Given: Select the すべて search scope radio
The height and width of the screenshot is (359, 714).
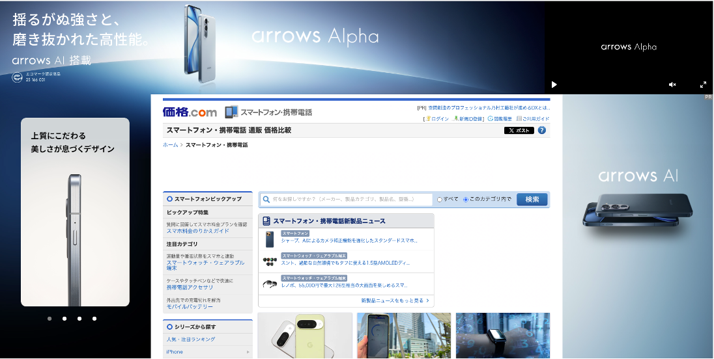Looking at the screenshot, I should tap(440, 200).
